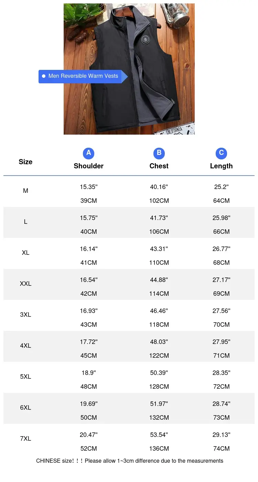Click the blue circle A icon
Screen dimensions: 258x482
pos(88,153)
